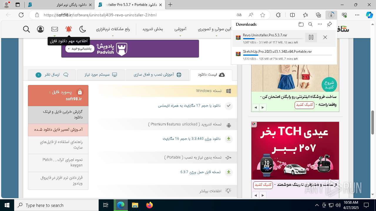Click Windows Start button
The height and width of the screenshot is (211, 376).
click(x=7, y=205)
